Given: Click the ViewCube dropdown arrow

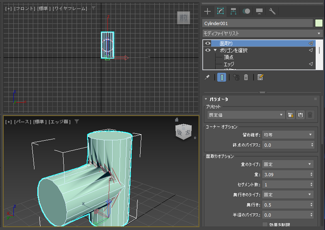Looking at the screenshot, I should [x=195, y=138].
